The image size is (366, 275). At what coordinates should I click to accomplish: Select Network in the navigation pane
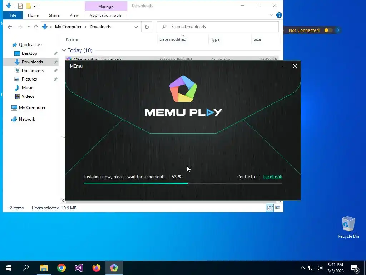click(x=27, y=119)
